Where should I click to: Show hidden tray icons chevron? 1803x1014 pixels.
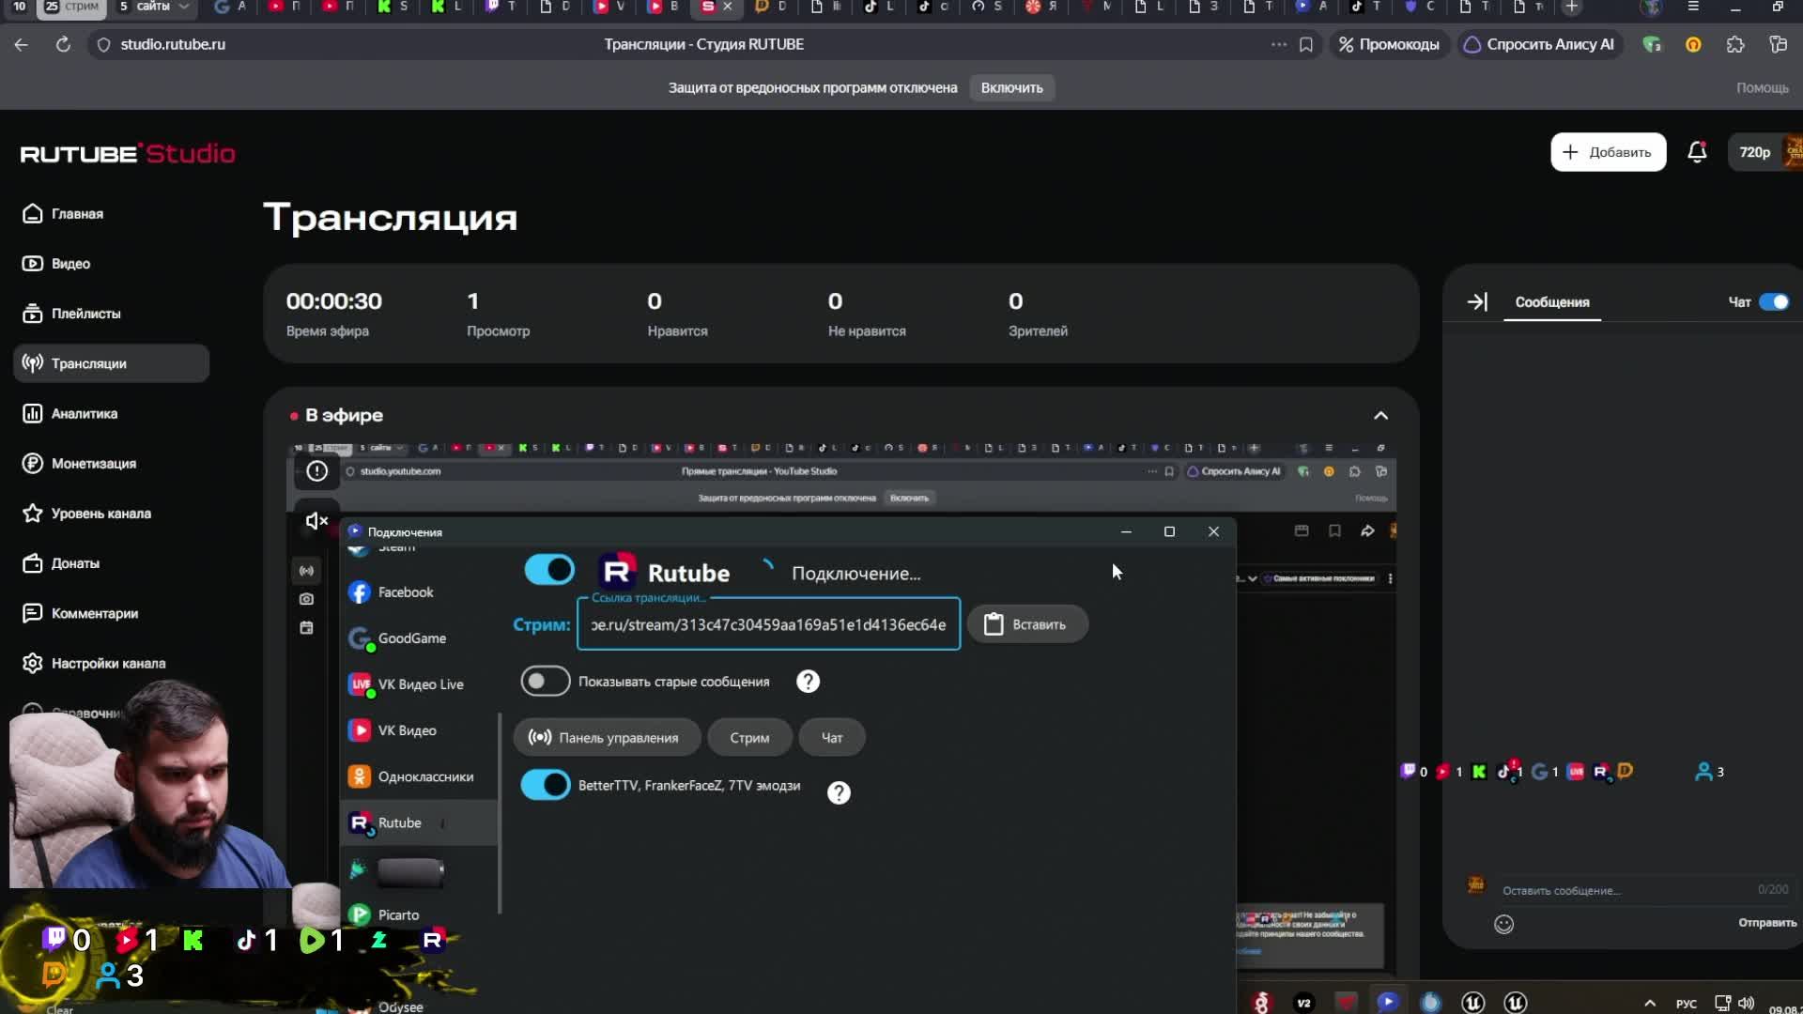tap(1649, 1003)
